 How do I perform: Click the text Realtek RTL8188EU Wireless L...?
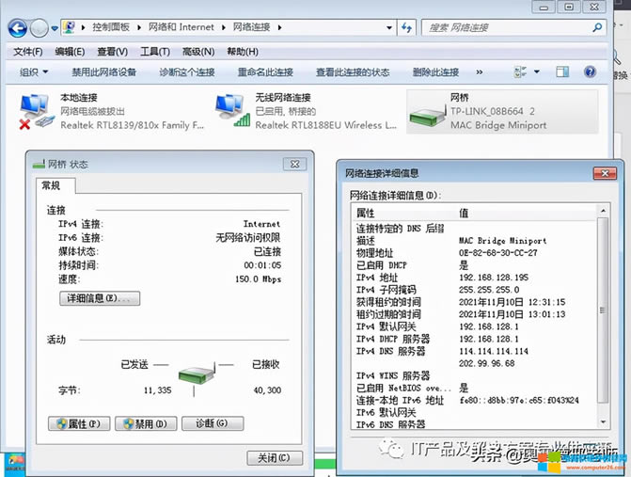pyautogui.click(x=326, y=125)
